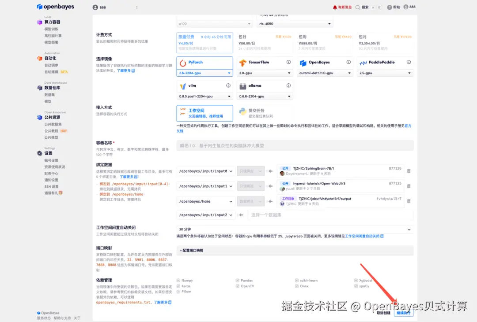Viewport: 477px width, 322px height.
Task: Open the automl-det:1.11.0-gpu version dropdown
Action: pyautogui.click(x=325, y=73)
